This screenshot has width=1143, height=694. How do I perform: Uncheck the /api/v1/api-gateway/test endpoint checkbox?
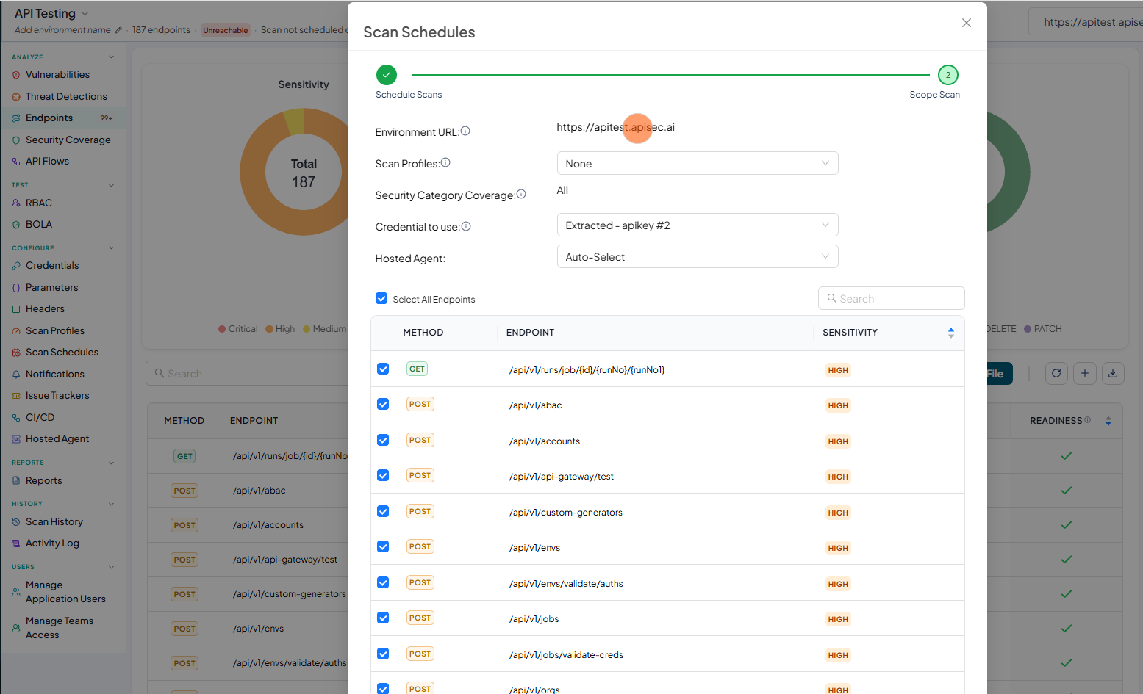coord(383,475)
